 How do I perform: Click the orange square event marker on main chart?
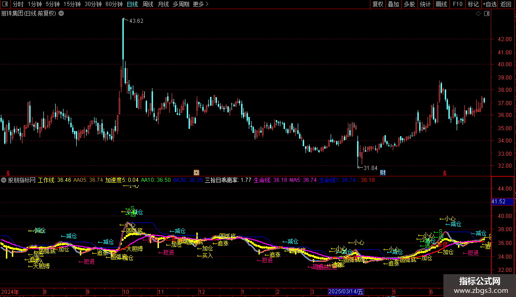click(x=196, y=173)
